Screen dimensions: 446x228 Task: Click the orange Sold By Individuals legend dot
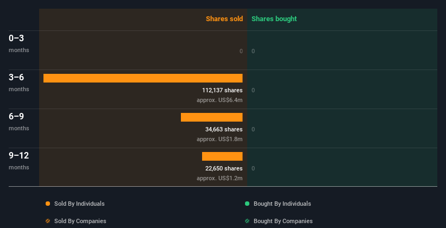[48, 204]
